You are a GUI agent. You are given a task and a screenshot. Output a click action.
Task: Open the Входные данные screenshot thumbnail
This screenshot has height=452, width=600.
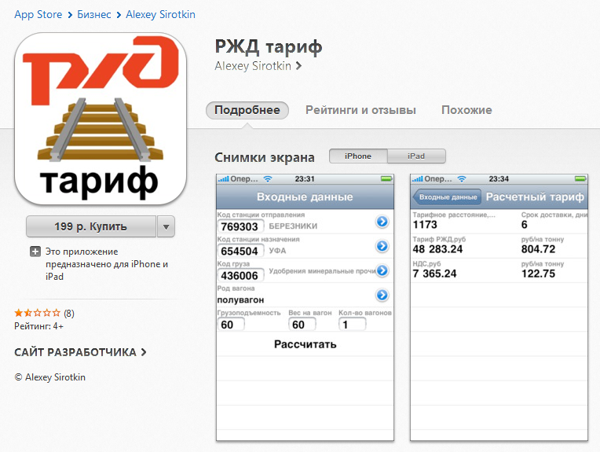point(305,307)
